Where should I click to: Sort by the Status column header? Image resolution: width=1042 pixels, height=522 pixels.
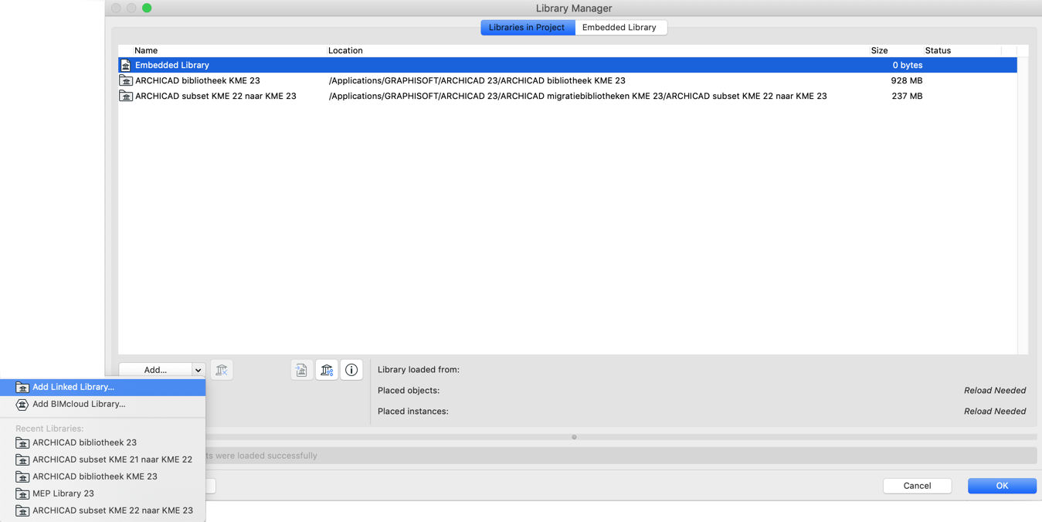[x=938, y=50]
